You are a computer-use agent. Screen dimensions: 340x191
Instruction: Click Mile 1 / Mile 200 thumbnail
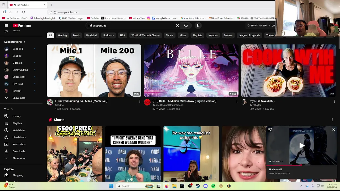(94, 71)
